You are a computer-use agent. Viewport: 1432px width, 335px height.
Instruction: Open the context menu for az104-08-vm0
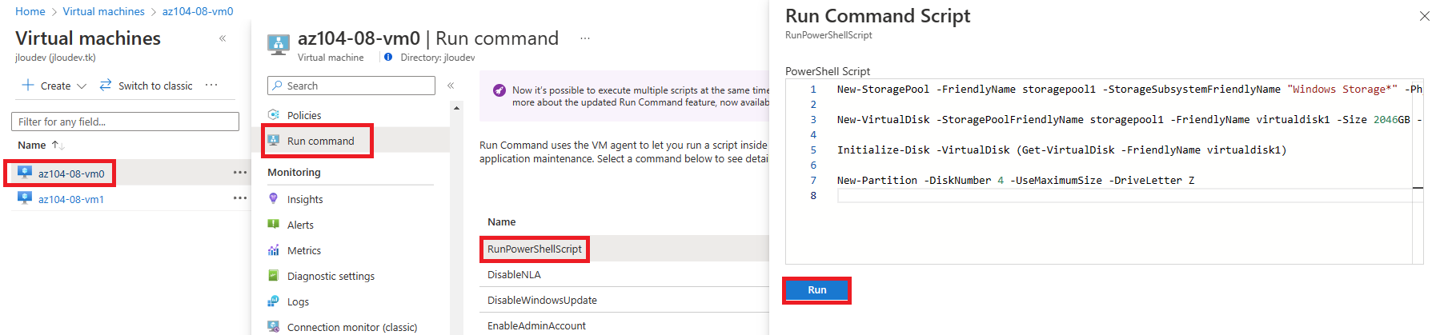pyautogui.click(x=240, y=173)
